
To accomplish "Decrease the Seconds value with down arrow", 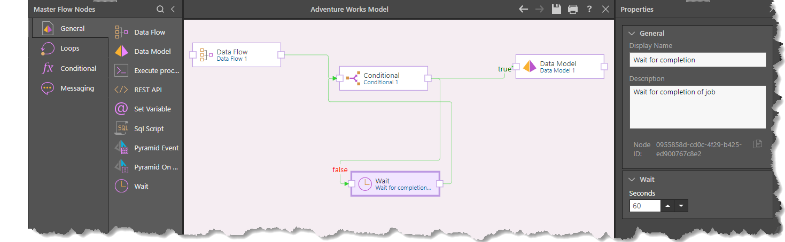I will click(x=681, y=206).
